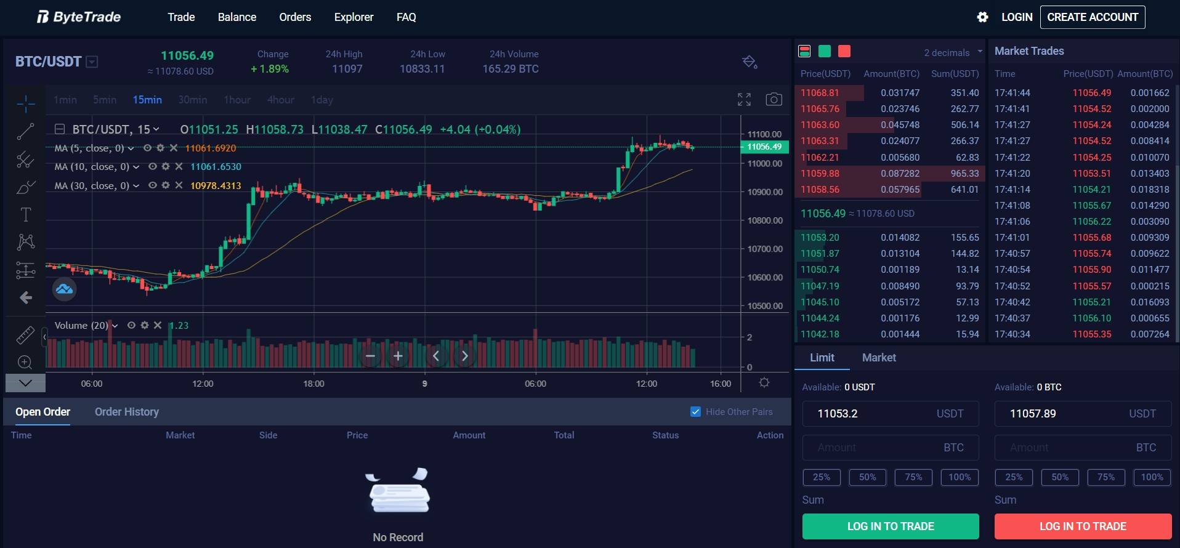Click buy Amount BTC input field

click(x=891, y=448)
